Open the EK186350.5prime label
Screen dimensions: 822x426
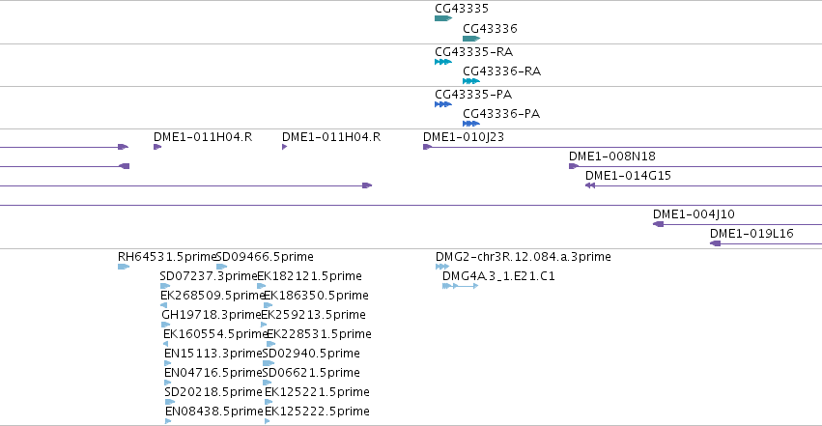pyautogui.click(x=316, y=296)
